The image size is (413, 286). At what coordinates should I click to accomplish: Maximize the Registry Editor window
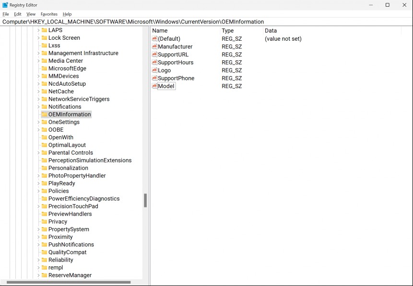click(x=388, y=5)
